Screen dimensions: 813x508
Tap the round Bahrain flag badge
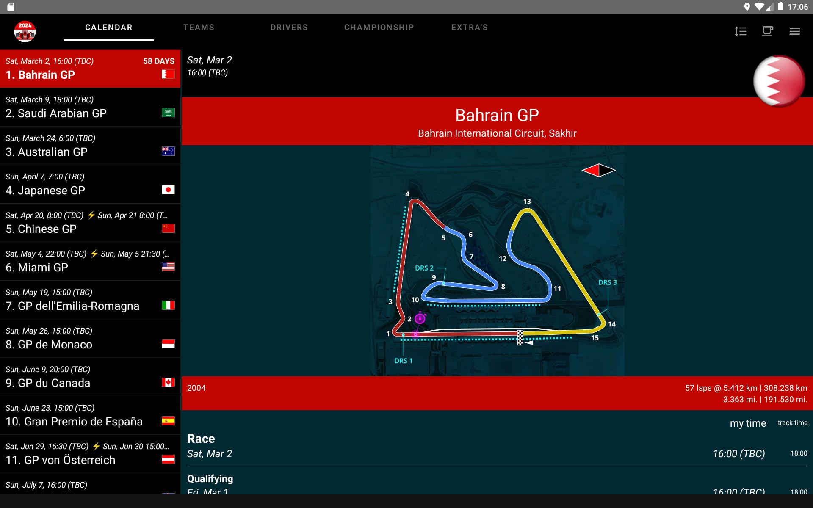[x=779, y=81]
